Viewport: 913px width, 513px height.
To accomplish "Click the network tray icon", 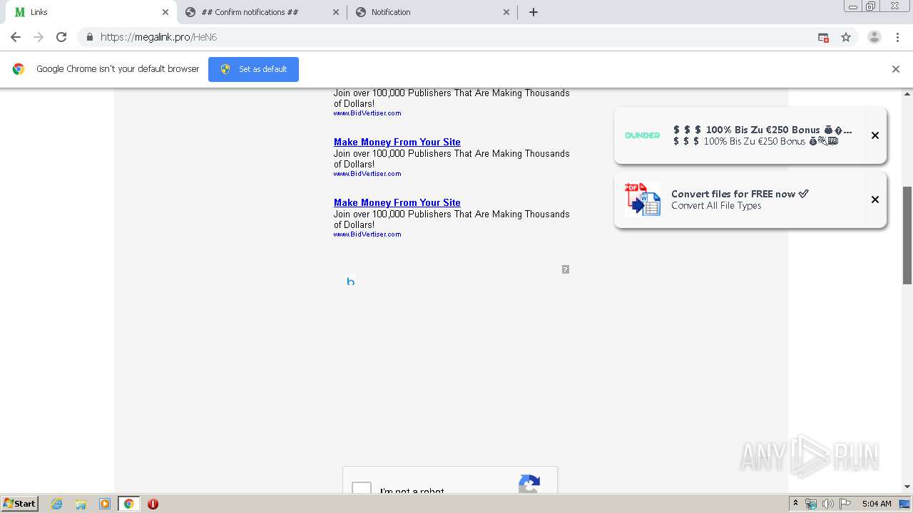I will pos(811,504).
